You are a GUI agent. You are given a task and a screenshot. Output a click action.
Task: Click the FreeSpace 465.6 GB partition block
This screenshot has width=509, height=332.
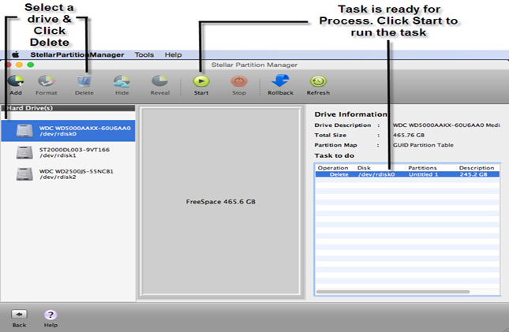(221, 202)
